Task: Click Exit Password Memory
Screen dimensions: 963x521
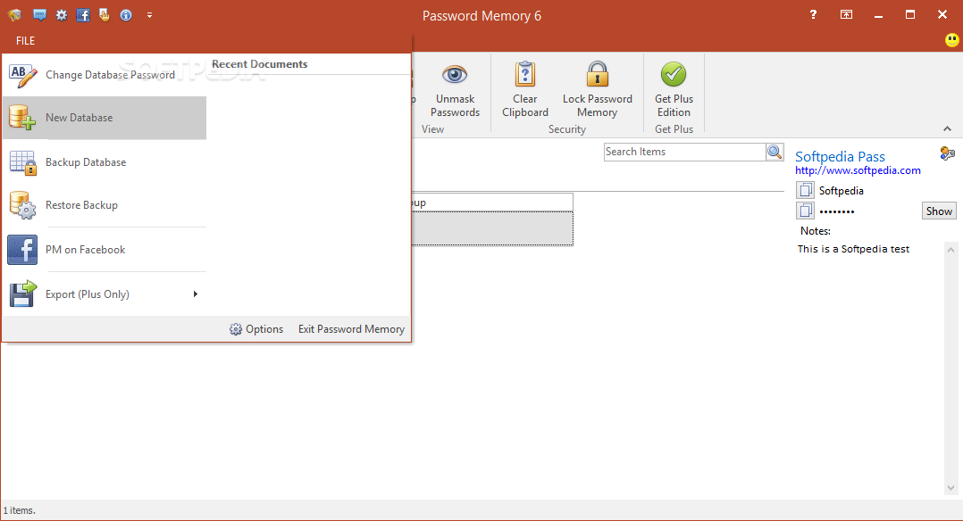Action: coord(351,329)
